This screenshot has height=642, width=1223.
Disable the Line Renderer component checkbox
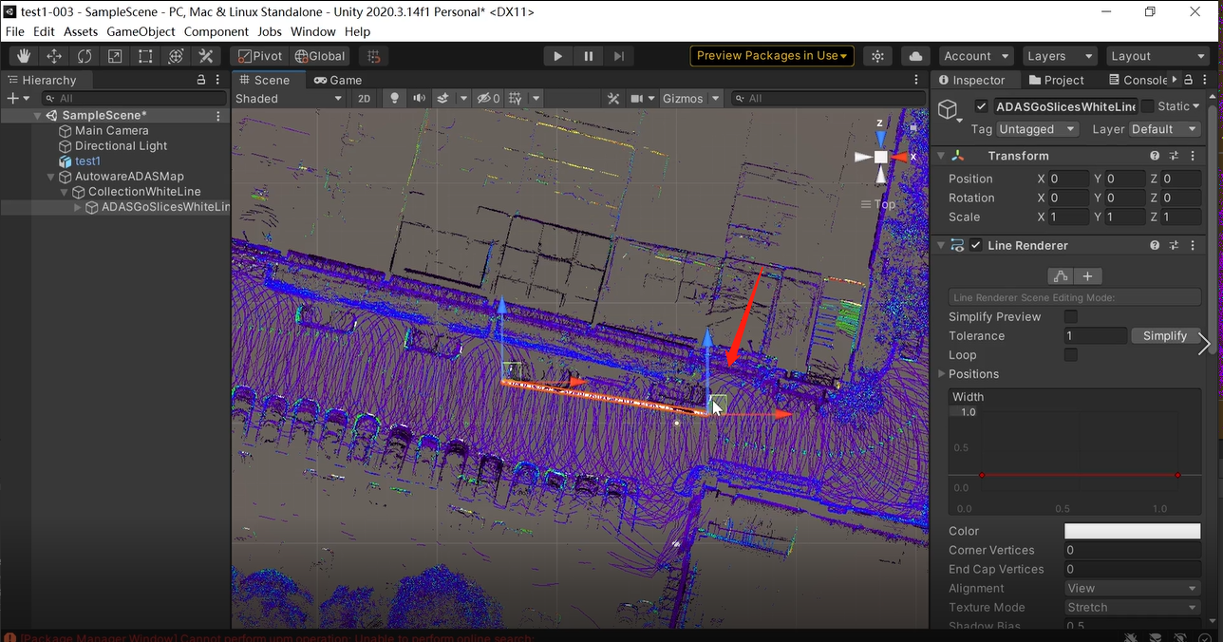(976, 245)
